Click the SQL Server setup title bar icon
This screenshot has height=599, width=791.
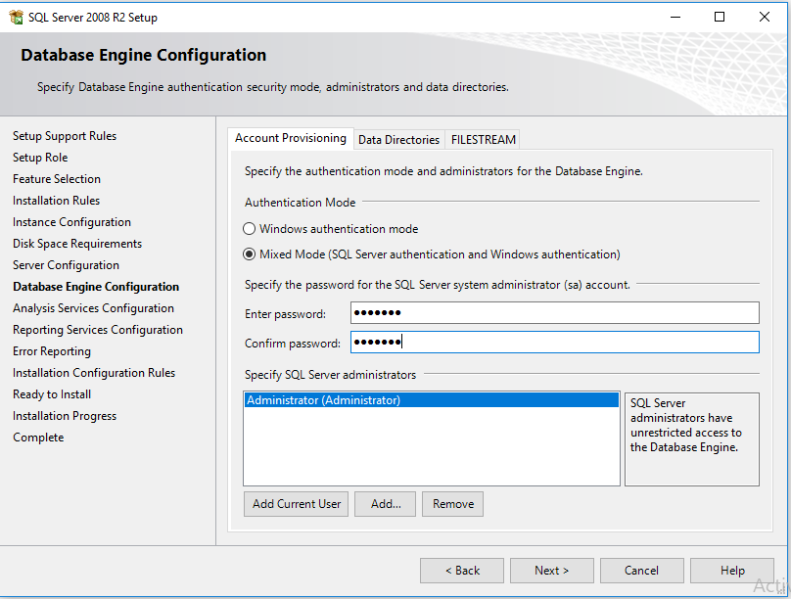tap(16, 18)
